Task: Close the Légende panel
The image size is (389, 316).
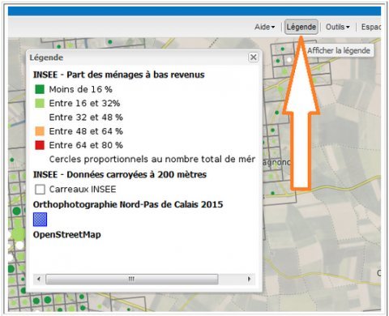Action: click(x=253, y=58)
